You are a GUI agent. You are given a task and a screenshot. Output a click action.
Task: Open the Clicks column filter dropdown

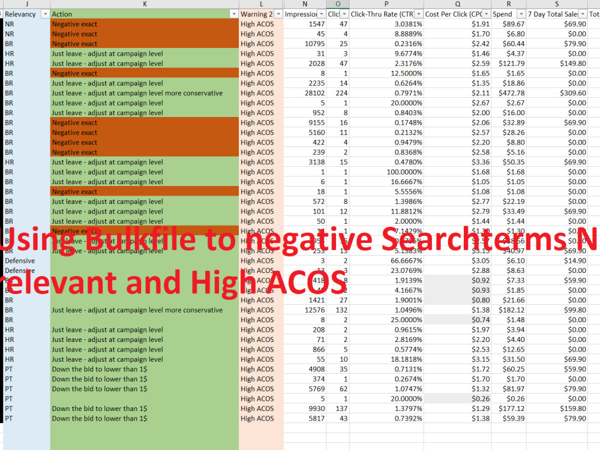click(344, 14)
